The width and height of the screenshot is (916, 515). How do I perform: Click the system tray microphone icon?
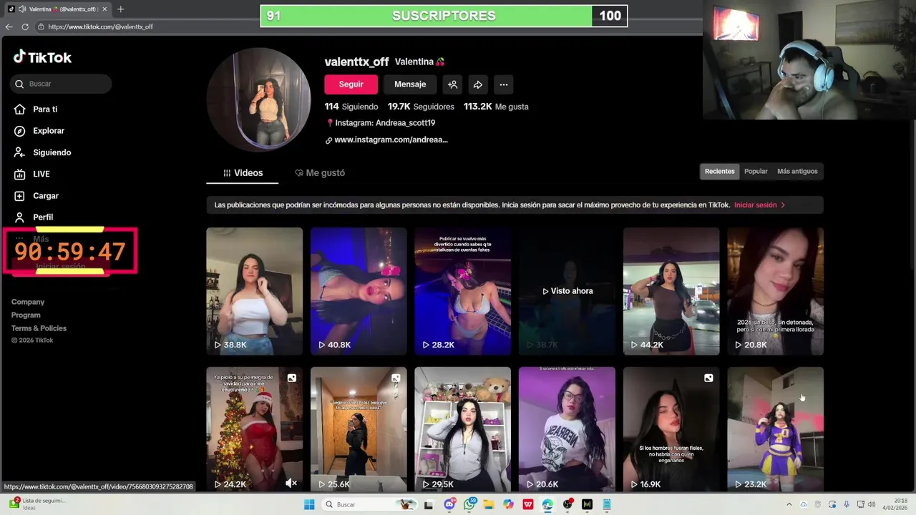847,504
